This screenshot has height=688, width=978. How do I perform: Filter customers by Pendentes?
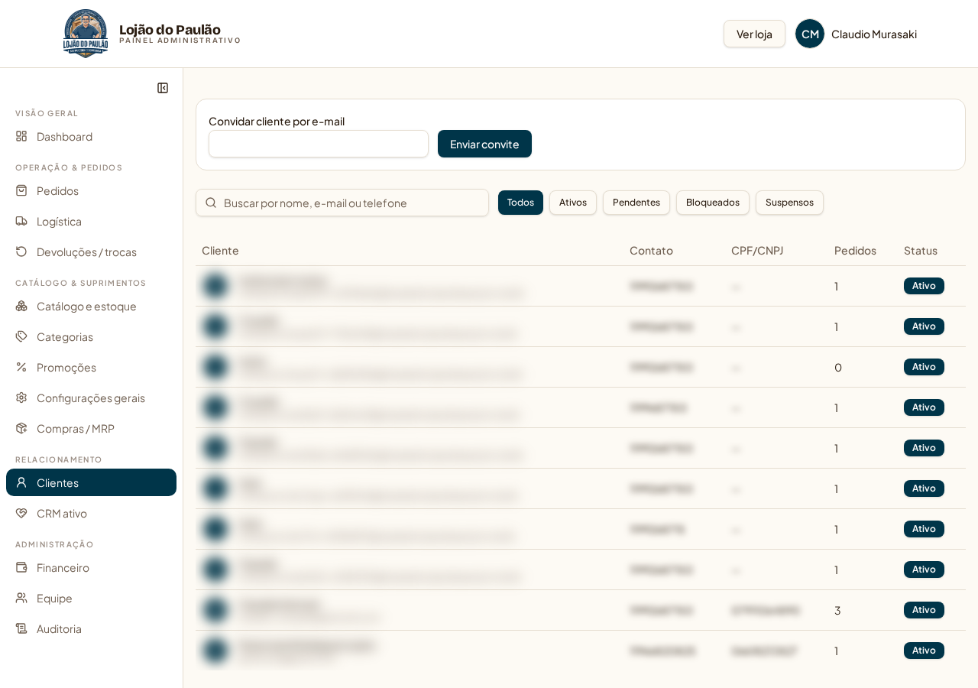[x=636, y=203]
